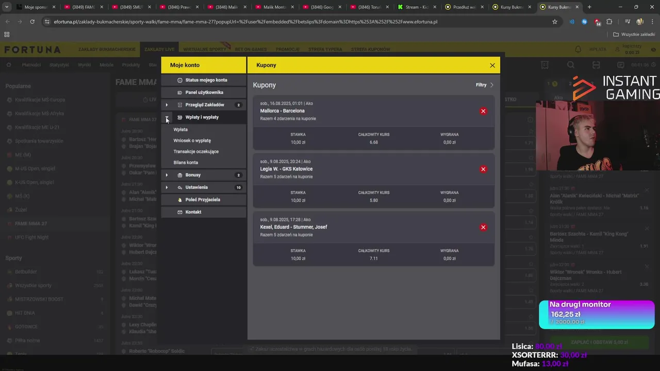
Task: Open the Legia W. - GKS Katowice coupon title
Action: [x=286, y=169]
